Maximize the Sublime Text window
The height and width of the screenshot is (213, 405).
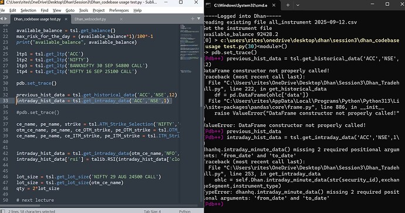[x=181, y=2]
